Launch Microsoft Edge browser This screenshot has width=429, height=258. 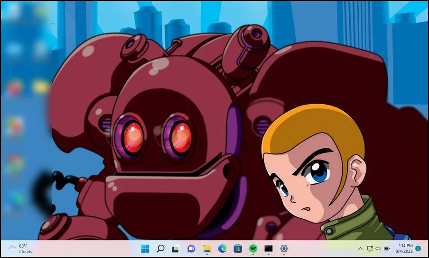[222, 249]
